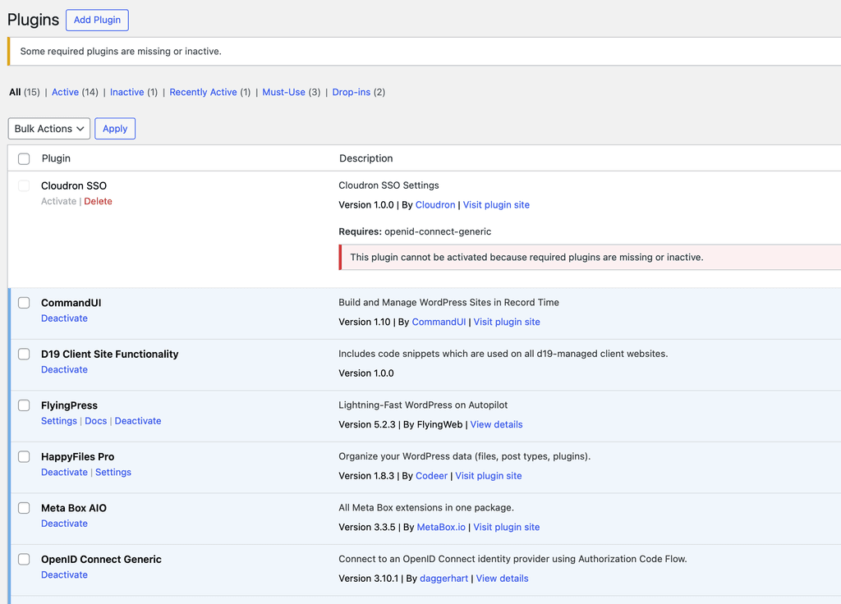The width and height of the screenshot is (841, 604).
Task: Sort by the Plugin column header
Action: click(56, 158)
